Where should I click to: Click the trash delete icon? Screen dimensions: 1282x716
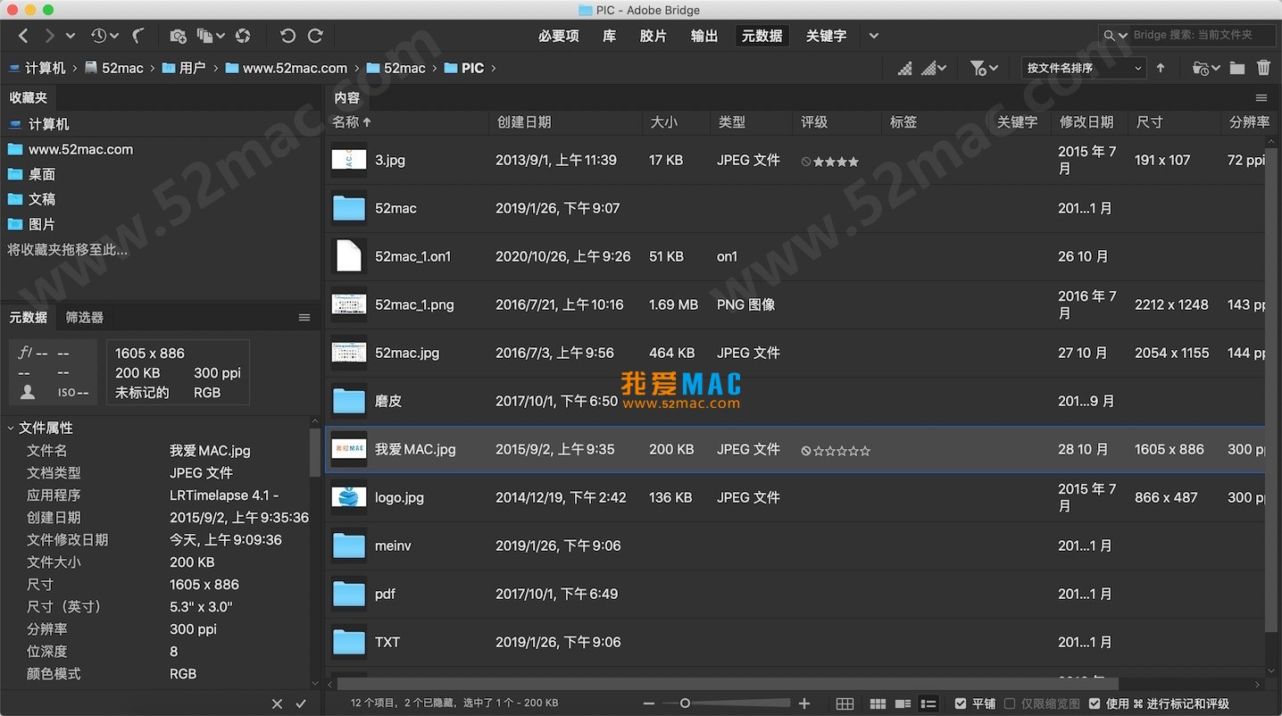pos(1263,68)
